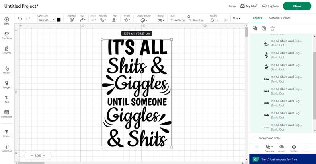Redo the last undone action
316x164 pixels.
(28, 19)
